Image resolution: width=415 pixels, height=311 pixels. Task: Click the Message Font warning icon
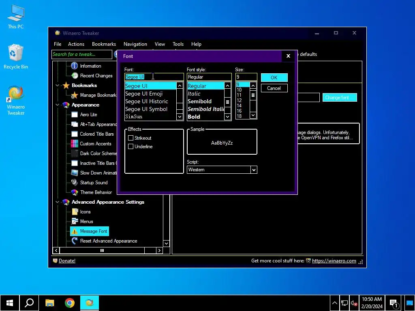click(75, 231)
